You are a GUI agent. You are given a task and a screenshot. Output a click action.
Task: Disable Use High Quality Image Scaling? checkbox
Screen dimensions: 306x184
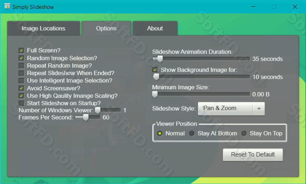[x=21, y=96]
